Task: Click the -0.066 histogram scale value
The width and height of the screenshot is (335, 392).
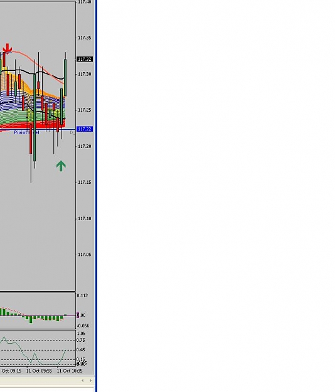Action: [83, 326]
